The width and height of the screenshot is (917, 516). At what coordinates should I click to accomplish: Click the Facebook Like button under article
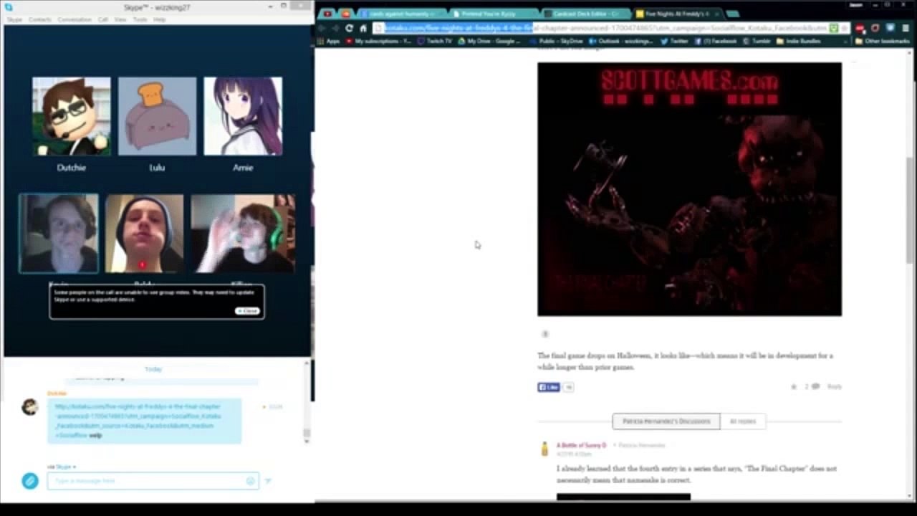coord(549,387)
